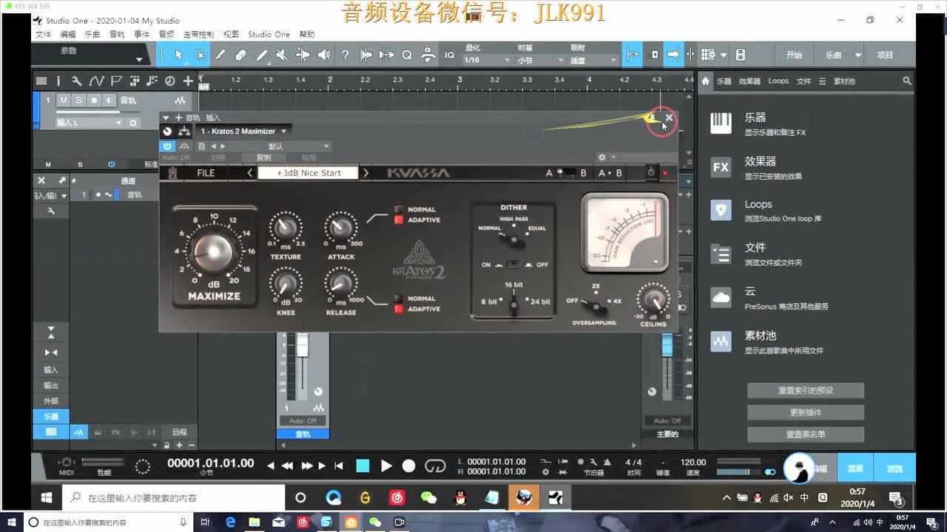Click the Windows search box
The width and height of the screenshot is (947, 532).
pyautogui.click(x=174, y=498)
